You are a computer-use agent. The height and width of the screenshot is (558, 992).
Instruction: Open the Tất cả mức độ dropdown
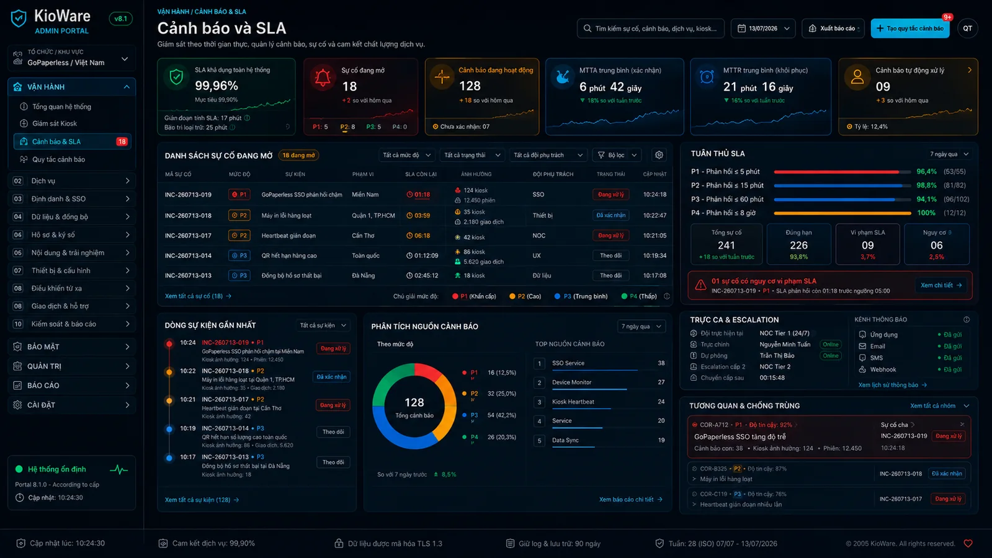coord(406,155)
